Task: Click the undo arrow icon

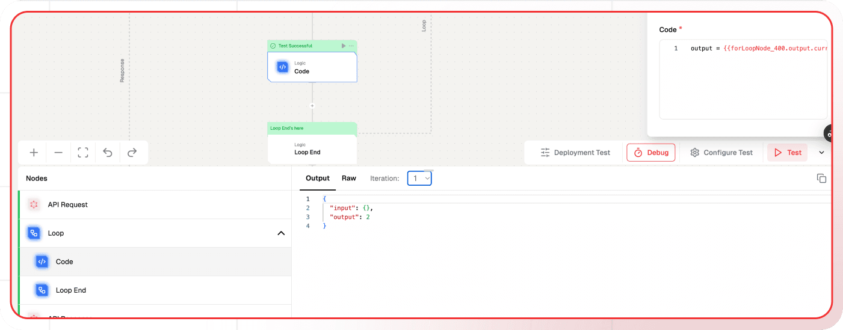Action: point(108,153)
